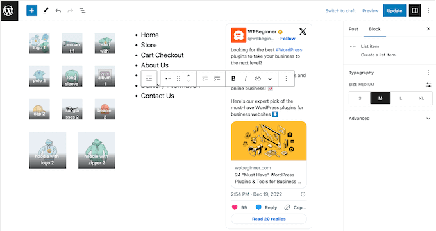The image size is (436, 231).
Task: Copy the tweet link
Action: [x=295, y=207]
